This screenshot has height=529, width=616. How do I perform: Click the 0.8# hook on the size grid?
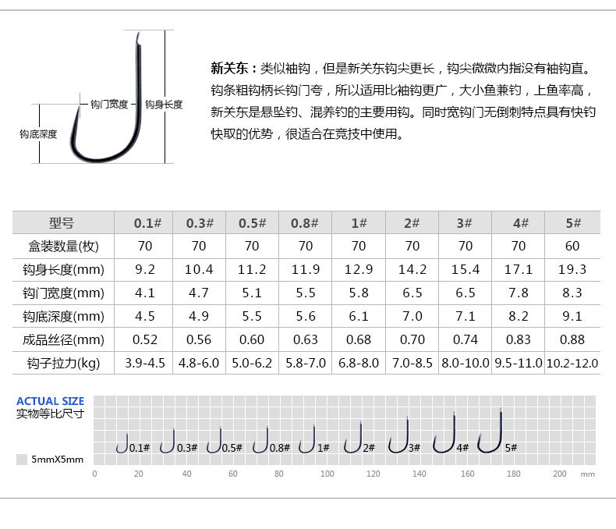click(x=260, y=439)
